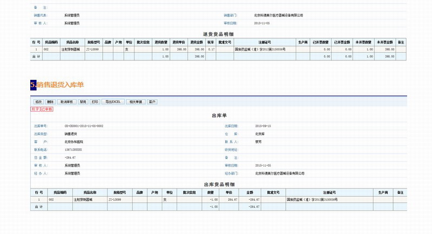Click the 打印 print button
432x234 pixels.
tap(95, 101)
